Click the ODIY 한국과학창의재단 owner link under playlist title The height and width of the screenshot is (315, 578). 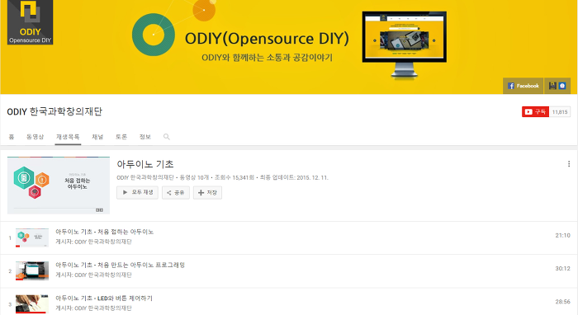[x=145, y=178]
